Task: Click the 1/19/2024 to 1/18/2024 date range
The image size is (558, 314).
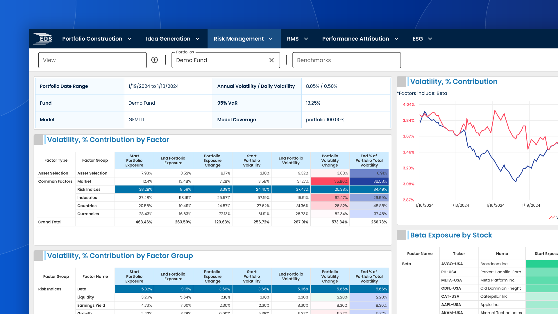Action: pos(153,86)
